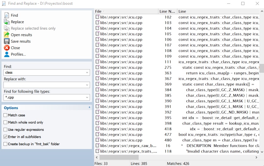Click the file icon of regex_traits_... row
Image resolution: width=264 pixels, height=166 pixels.
(97, 151)
